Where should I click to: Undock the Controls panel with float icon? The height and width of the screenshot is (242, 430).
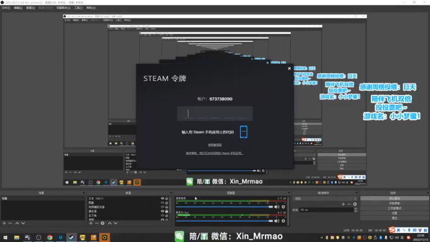pyautogui.click(x=427, y=193)
